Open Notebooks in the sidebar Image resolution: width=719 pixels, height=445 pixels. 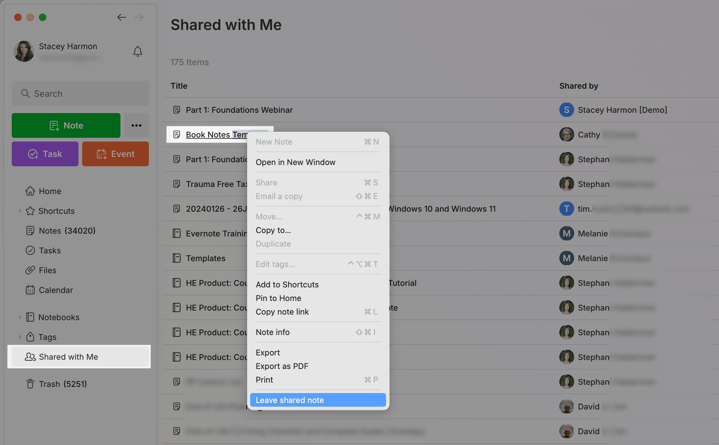coord(53,317)
